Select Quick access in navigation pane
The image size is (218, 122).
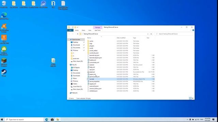click(x=76, y=40)
